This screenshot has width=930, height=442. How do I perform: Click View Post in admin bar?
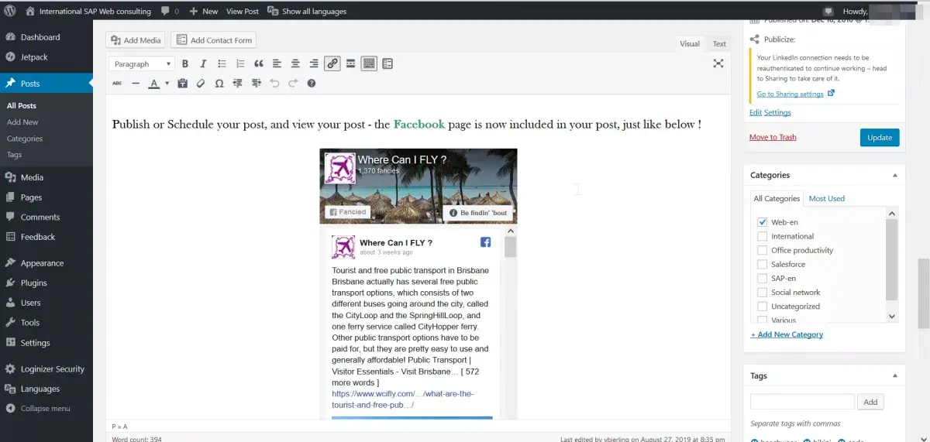[243, 11]
